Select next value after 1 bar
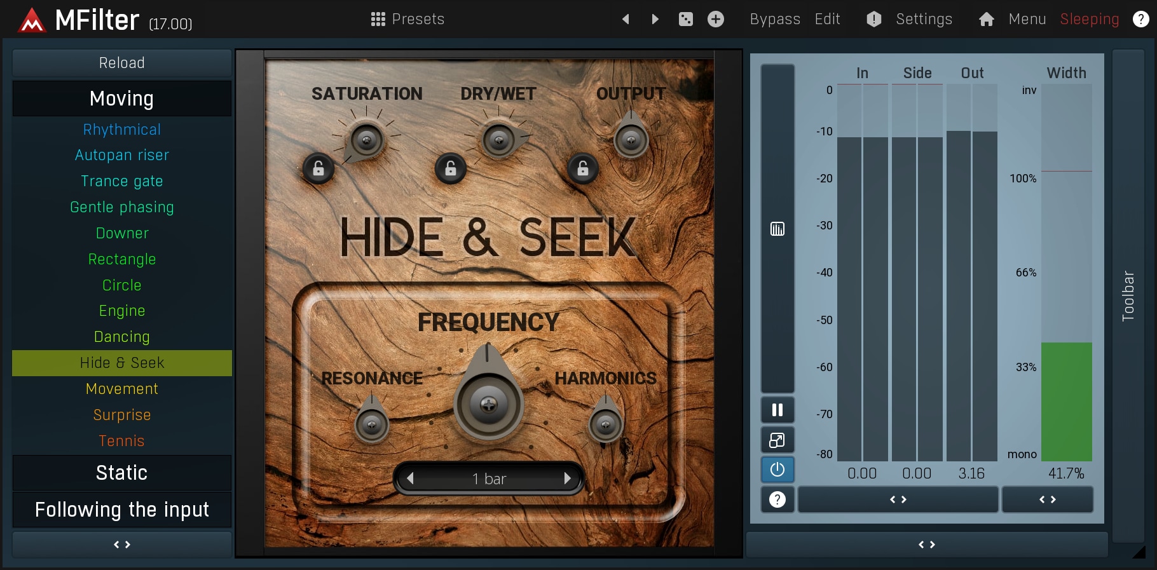 tap(567, 478)
